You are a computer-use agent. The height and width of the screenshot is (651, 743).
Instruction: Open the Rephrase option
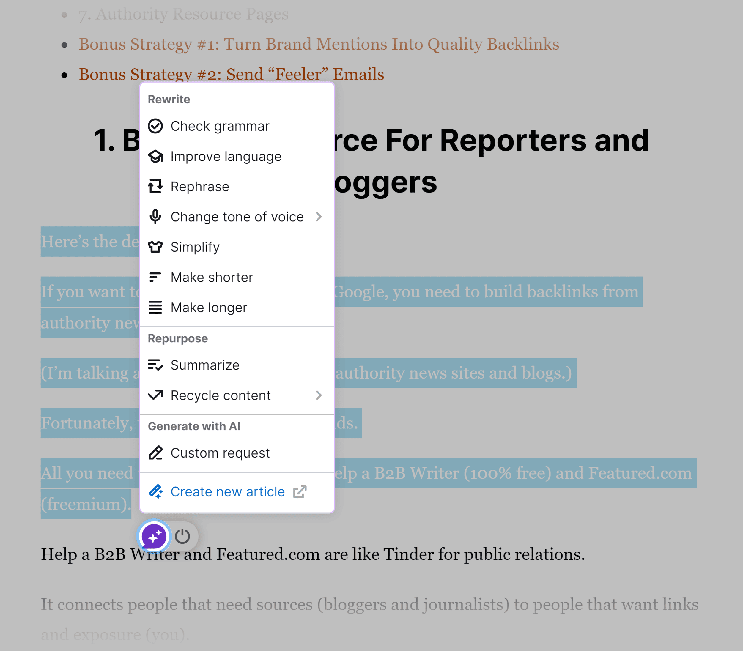[x=199, y=186]
